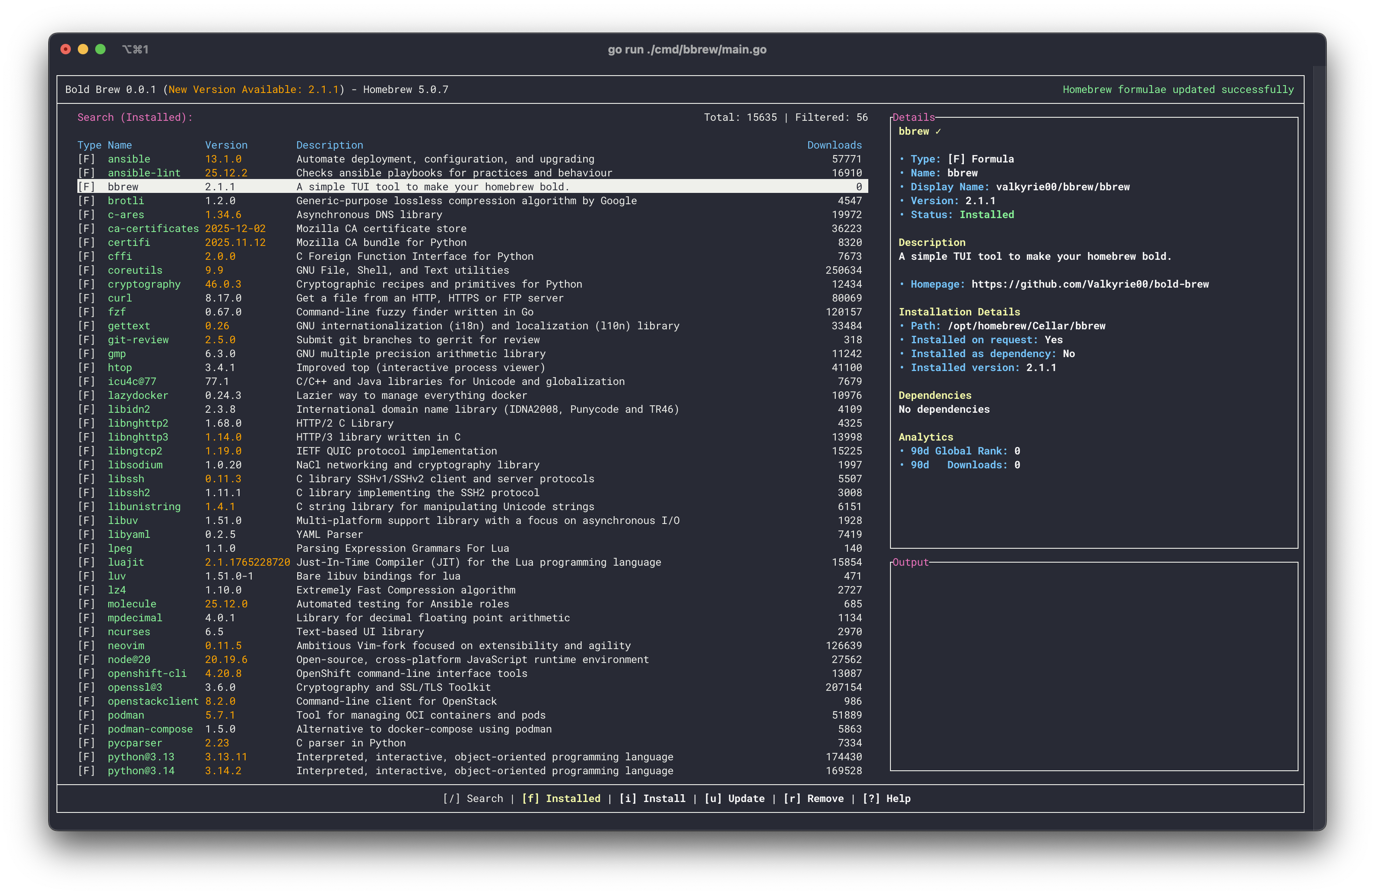Open the [?] Help footer option
1375x895 pixels.
(886, 799)
